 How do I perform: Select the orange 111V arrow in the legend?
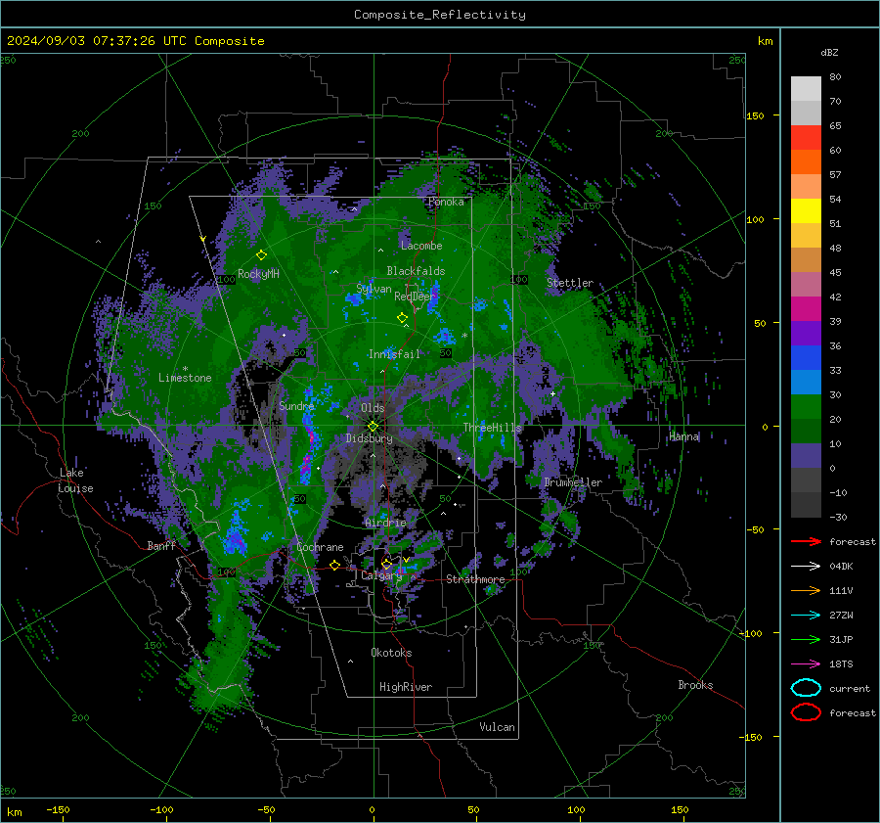coord(806,590)
